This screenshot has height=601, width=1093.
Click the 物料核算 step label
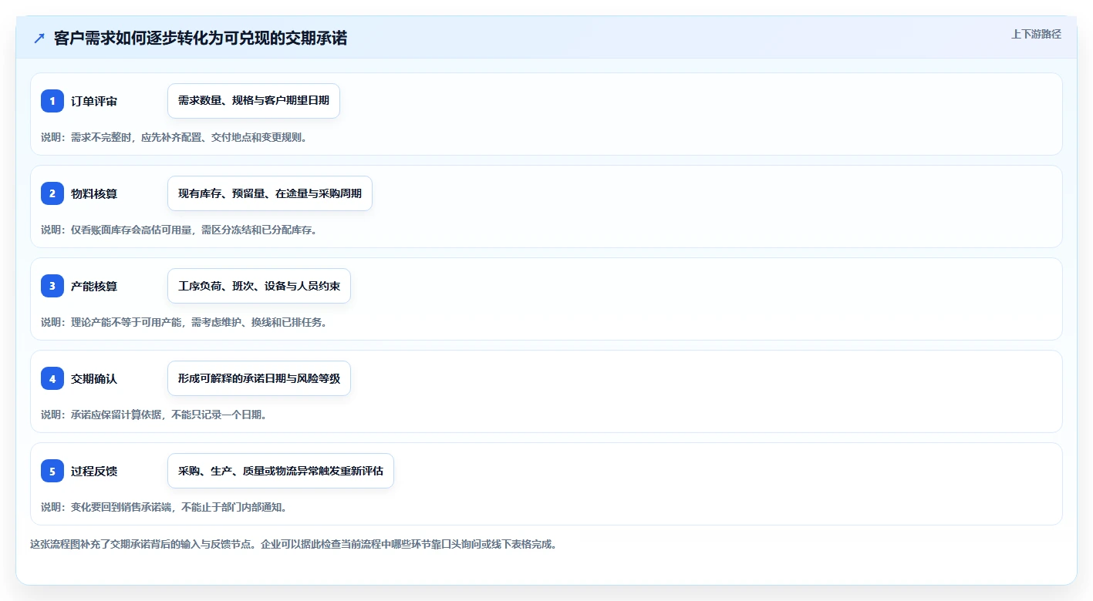[x=94, y=193]
